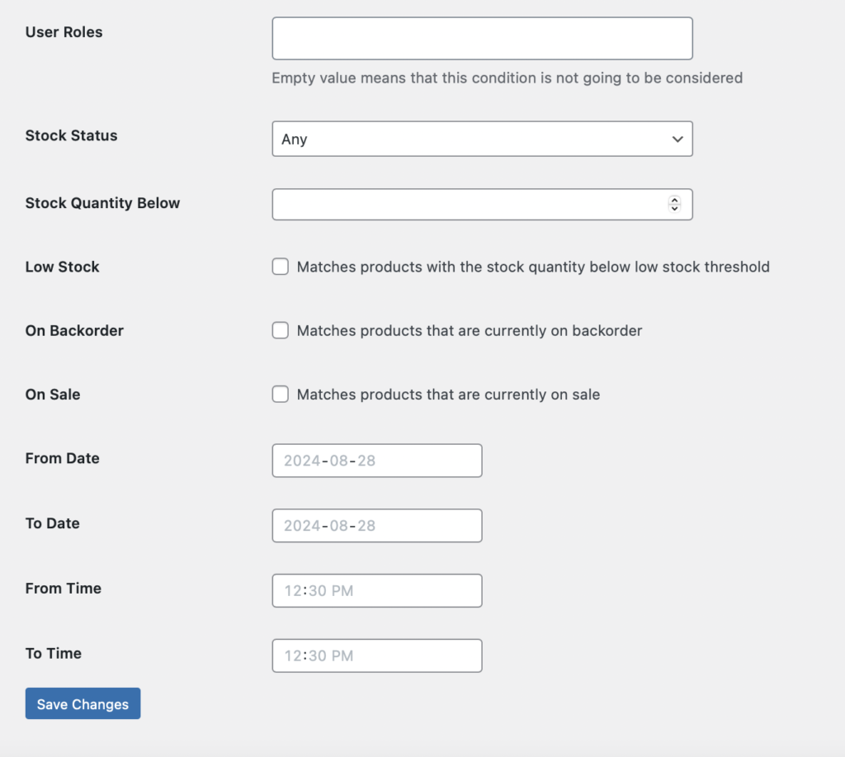Select the month in To Date
Viewport: 845px width, 757px height.
click(338, 526)
